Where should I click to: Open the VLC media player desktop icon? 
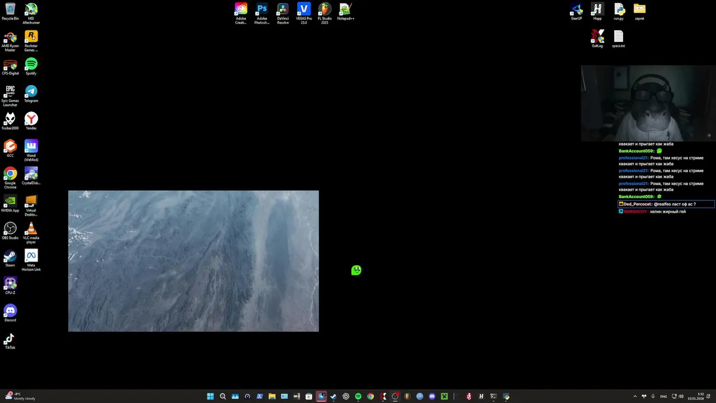tap(31, 233)
